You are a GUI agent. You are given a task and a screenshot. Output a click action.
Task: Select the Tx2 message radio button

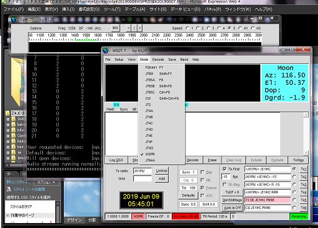(294, 177)
